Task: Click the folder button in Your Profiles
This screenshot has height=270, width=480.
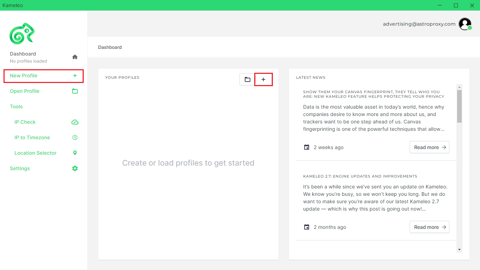Action: (248, 79)
